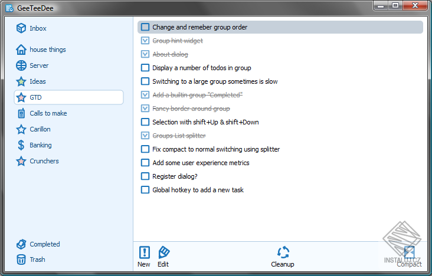Select the 'Calls to make' group label

click(48, 113)
